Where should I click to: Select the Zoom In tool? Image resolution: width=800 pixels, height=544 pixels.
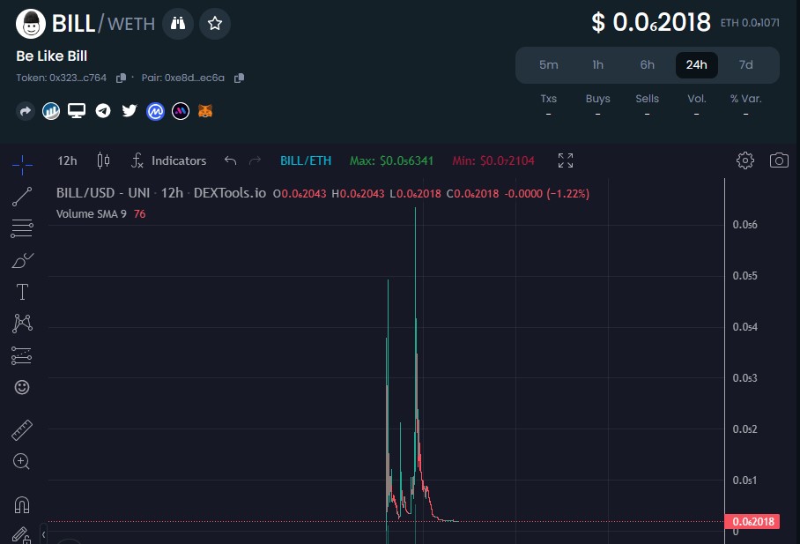tap(21, 461)
